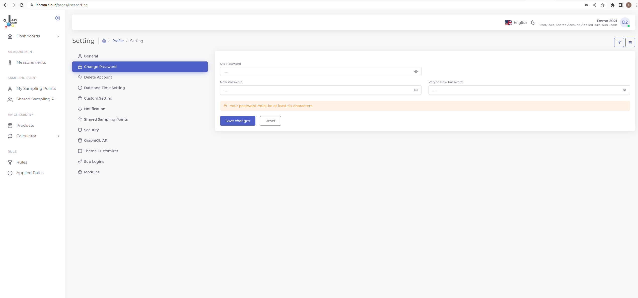Click the My Sampling Points person icon

(x=10, y=89)
